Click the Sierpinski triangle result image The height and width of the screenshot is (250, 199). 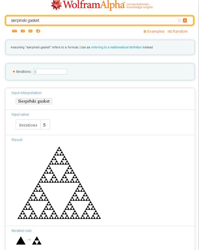click(59, 183)
